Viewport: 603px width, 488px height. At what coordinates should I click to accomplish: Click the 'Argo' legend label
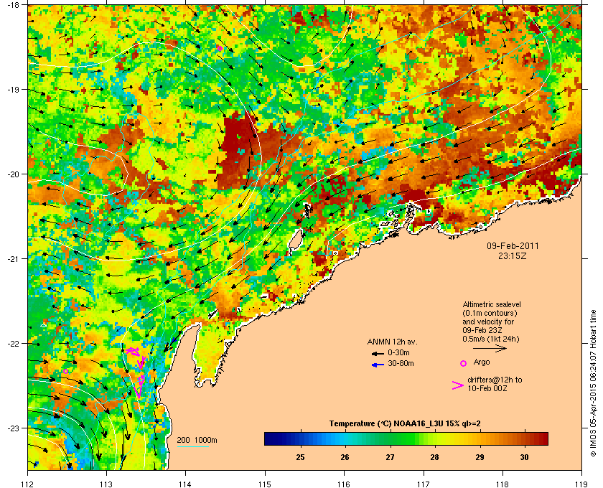[x=482, y=362]
